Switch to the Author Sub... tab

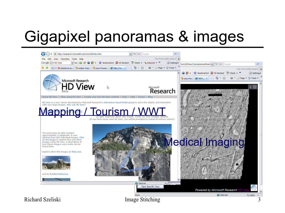click(84, 68)
